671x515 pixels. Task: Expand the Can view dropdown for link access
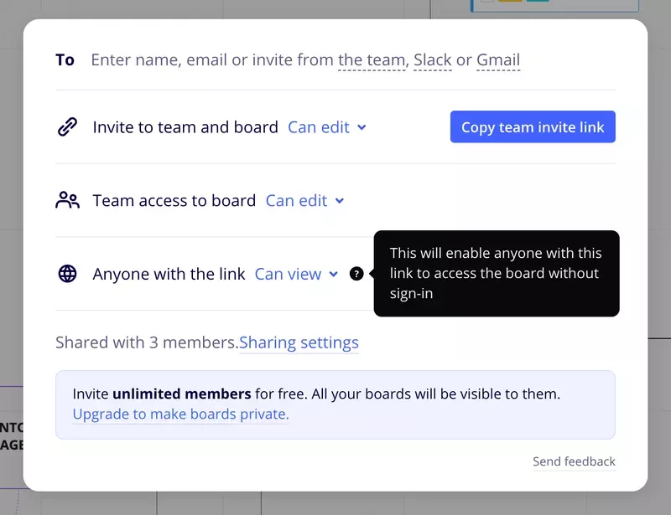[297, 274]
